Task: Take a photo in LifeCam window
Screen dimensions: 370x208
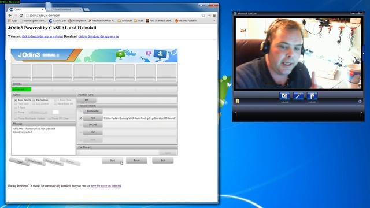Action: click(x=284, y=96)
